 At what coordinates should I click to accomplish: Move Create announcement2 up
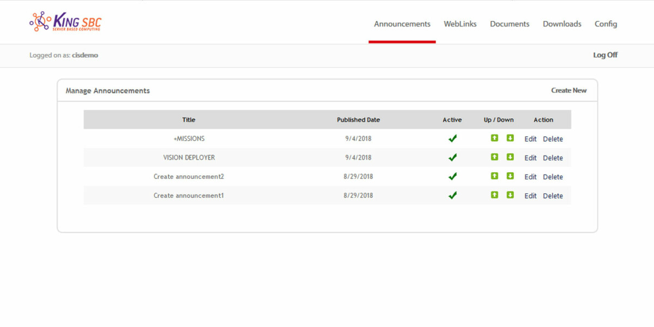click(x=494, y=176)
